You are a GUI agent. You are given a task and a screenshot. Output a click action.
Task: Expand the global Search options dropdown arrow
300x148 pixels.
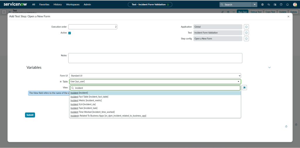[x=255, y=5]
